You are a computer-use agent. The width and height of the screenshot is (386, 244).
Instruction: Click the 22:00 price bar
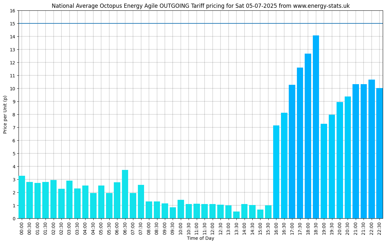tap(371, 149)
